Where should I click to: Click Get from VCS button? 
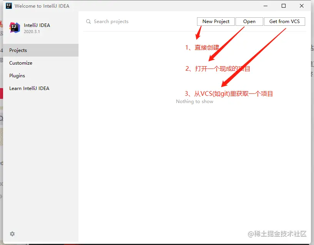tap(284, 22)
